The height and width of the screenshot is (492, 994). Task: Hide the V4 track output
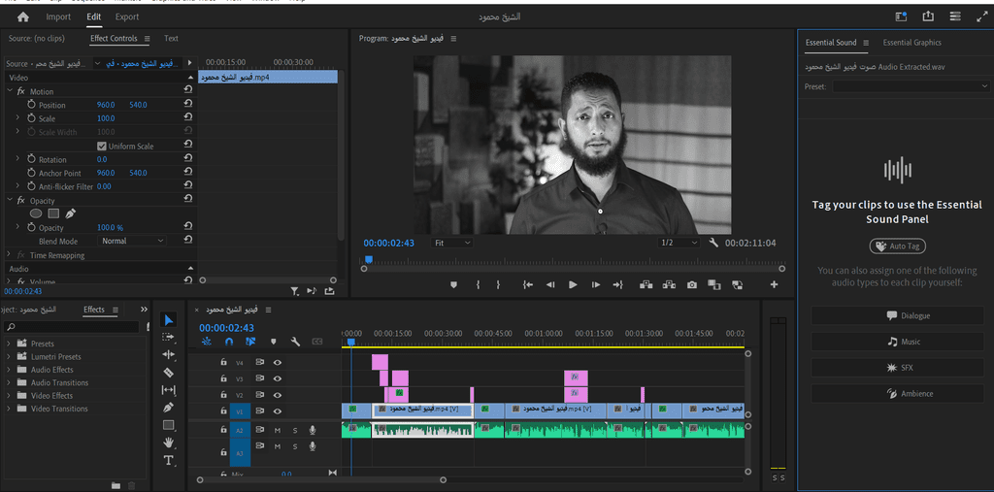pos(277,363)
